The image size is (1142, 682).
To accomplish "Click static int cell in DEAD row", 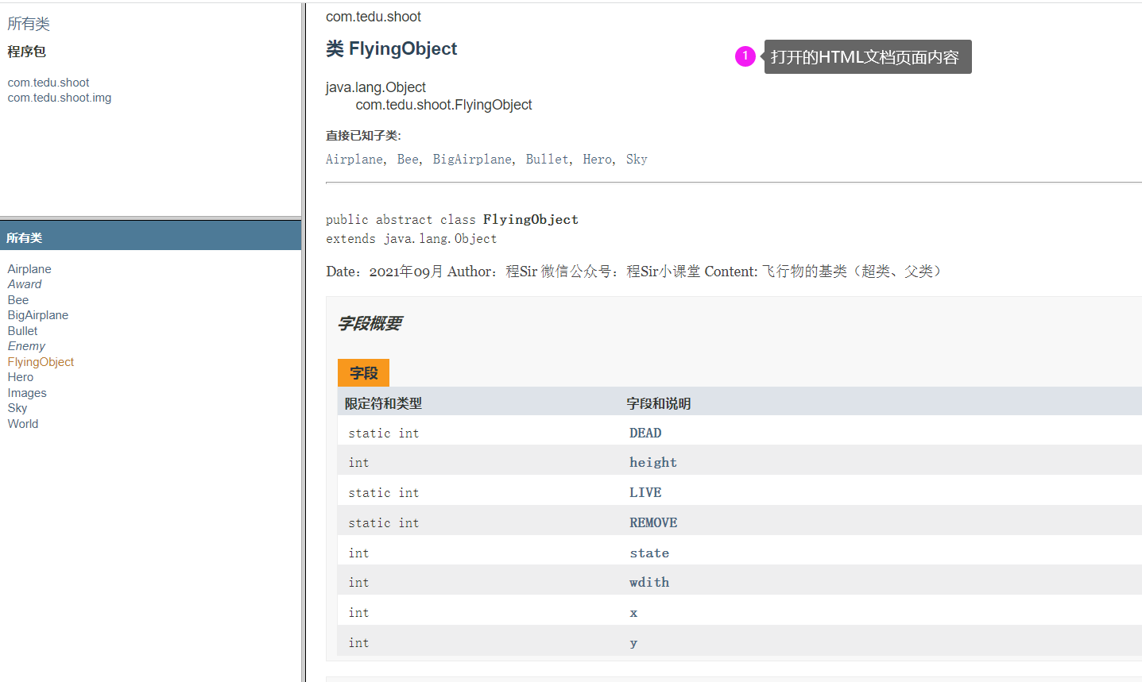I will click(383, 433).
